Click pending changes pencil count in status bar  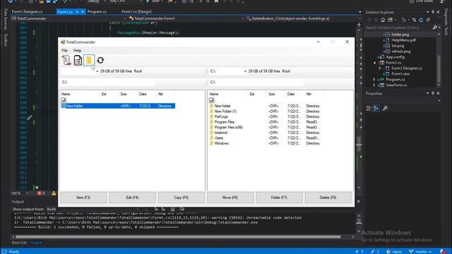[375, 251]
